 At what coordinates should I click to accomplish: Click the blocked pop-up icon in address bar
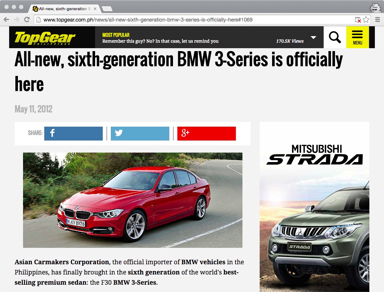[358, 20]
